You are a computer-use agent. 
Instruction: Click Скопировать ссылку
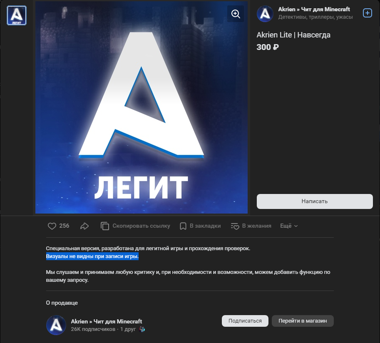click(135, 226)
